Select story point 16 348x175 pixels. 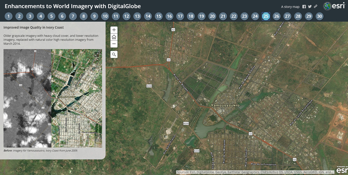click(169, 16)
